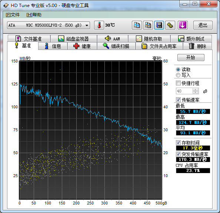This screenshot has height=213, width=220.
Task: Click the purple down-arrow icon
Action: click(x=183, y=25)
